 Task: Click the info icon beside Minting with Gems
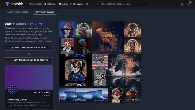pyautogui.click(x=6, y=41)
